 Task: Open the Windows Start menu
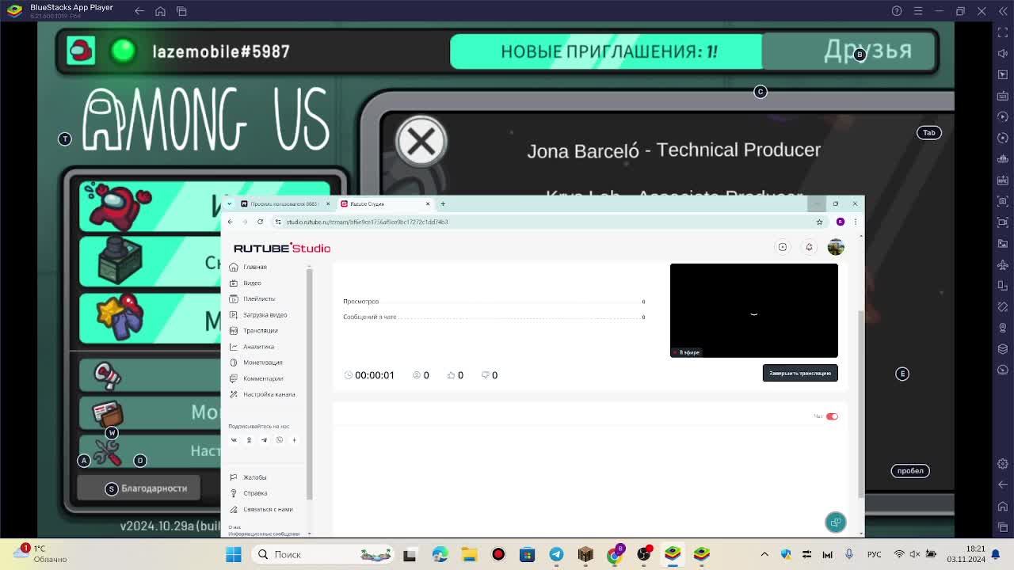tap(234, 554)
